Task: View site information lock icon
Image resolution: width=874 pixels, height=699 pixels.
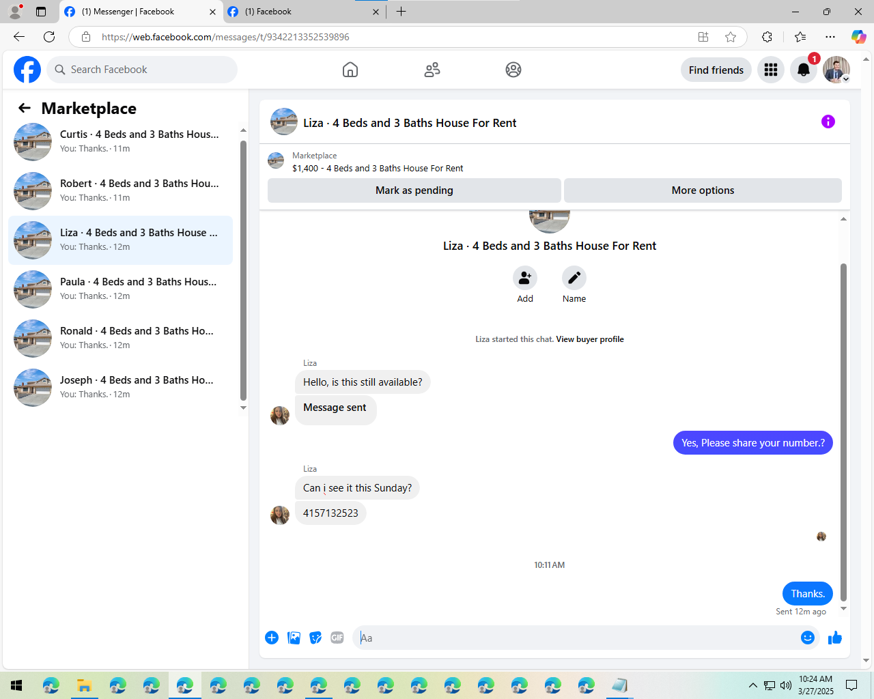Action: (x=86, y=37)
